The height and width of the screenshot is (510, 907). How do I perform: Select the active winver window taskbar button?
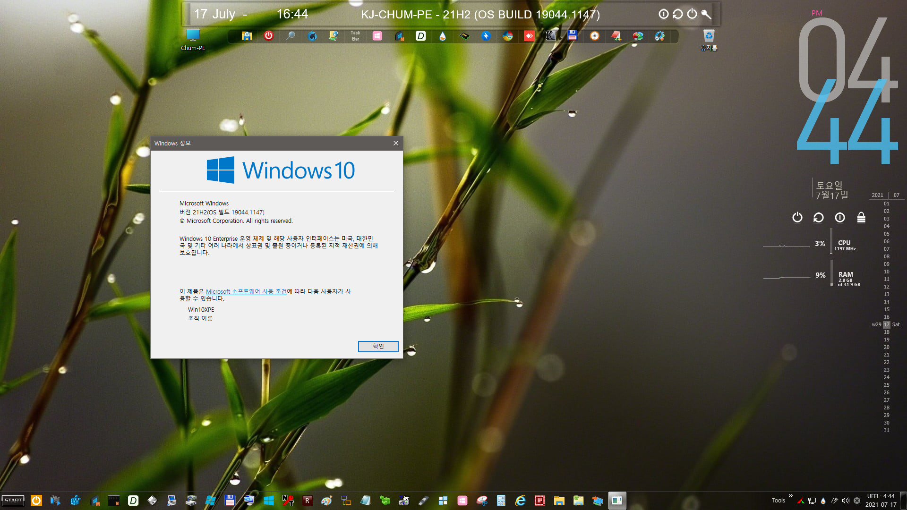(x=617, y=501)
